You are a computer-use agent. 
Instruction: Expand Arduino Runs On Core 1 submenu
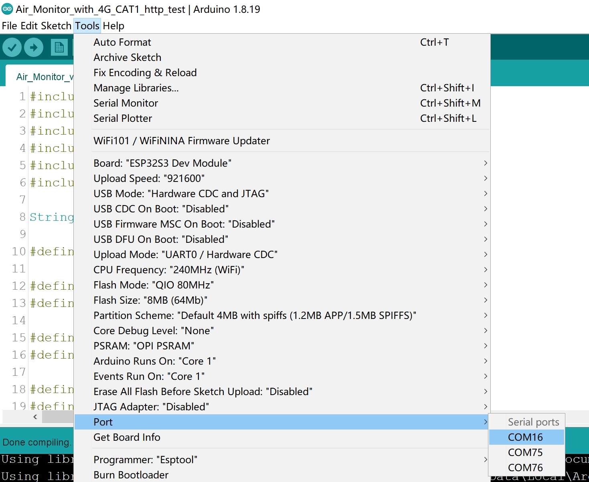[x=282, y=361]
